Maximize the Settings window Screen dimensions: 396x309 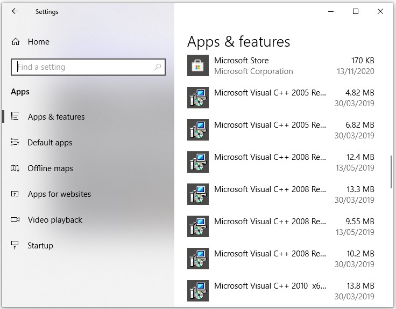click(x=356, y=11)
